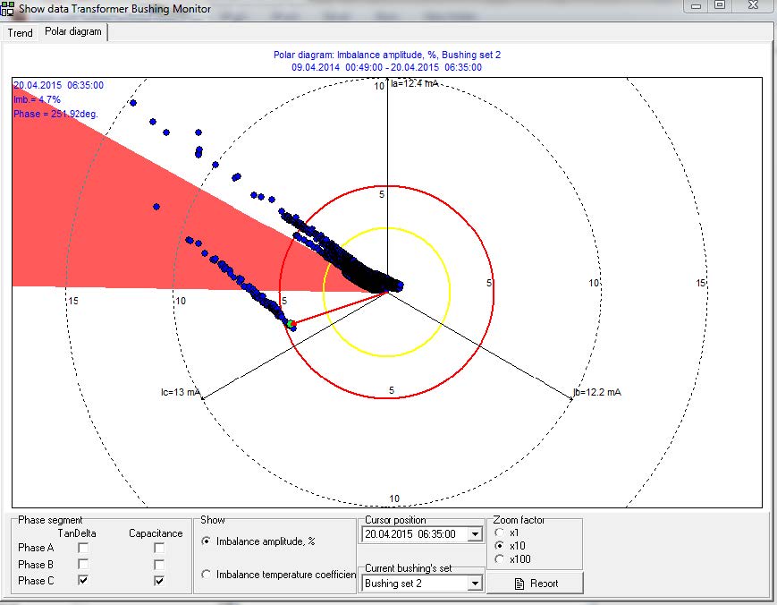This screenshot has width=777, height=605.
Task: Click the Ic=13 mA axis label
Action: pyautogui.click(x=181, y=392)
